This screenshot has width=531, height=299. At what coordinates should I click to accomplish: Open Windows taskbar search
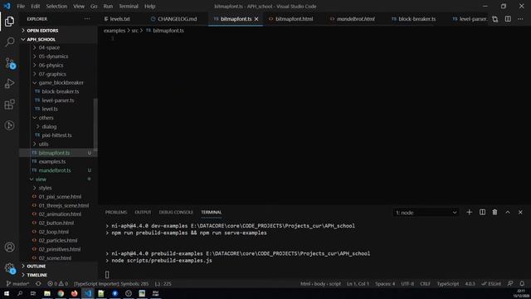pos(20,293)
